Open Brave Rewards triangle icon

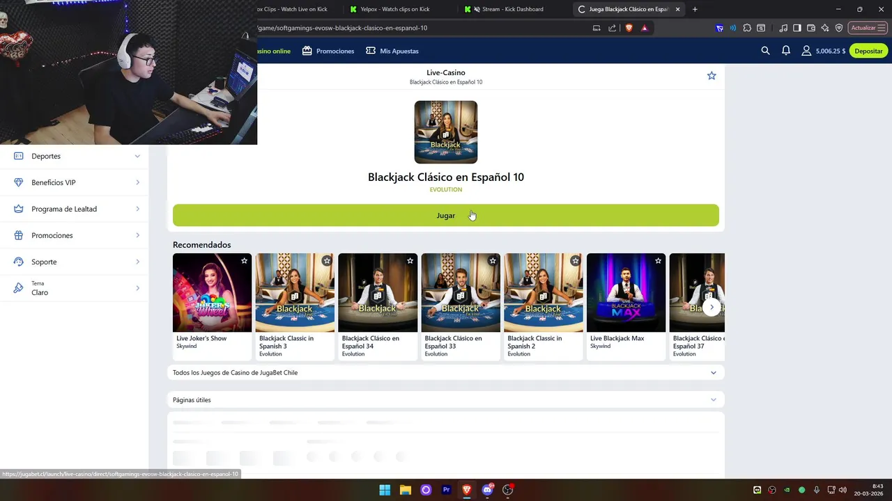[645, 28]
